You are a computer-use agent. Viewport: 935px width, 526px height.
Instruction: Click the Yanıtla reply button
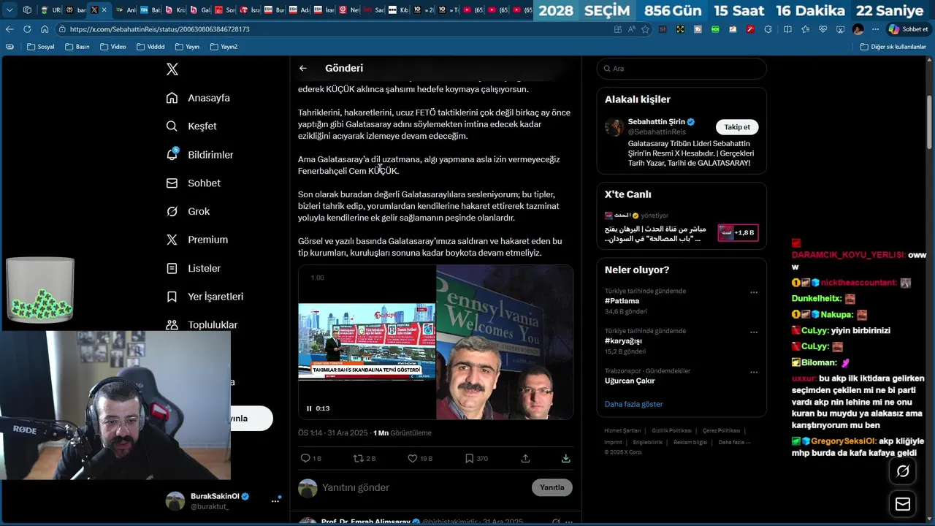[x=552, y=487]
